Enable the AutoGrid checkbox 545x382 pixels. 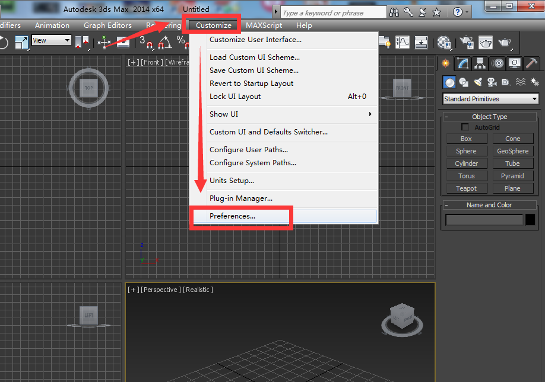click(465, 127)
